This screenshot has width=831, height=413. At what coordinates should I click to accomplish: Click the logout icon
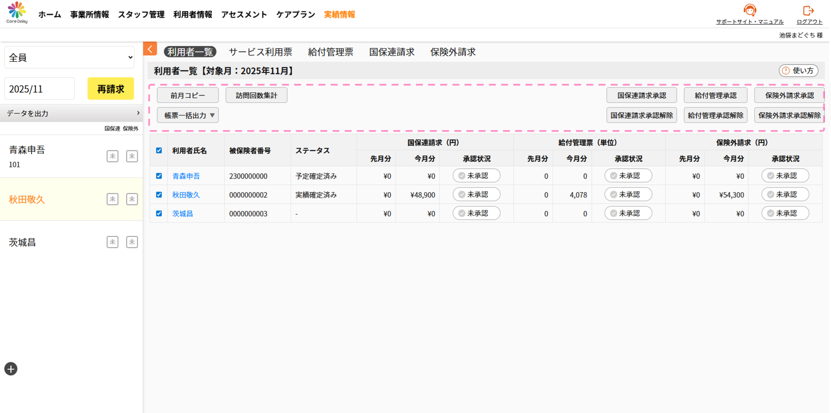coord(808,11)
